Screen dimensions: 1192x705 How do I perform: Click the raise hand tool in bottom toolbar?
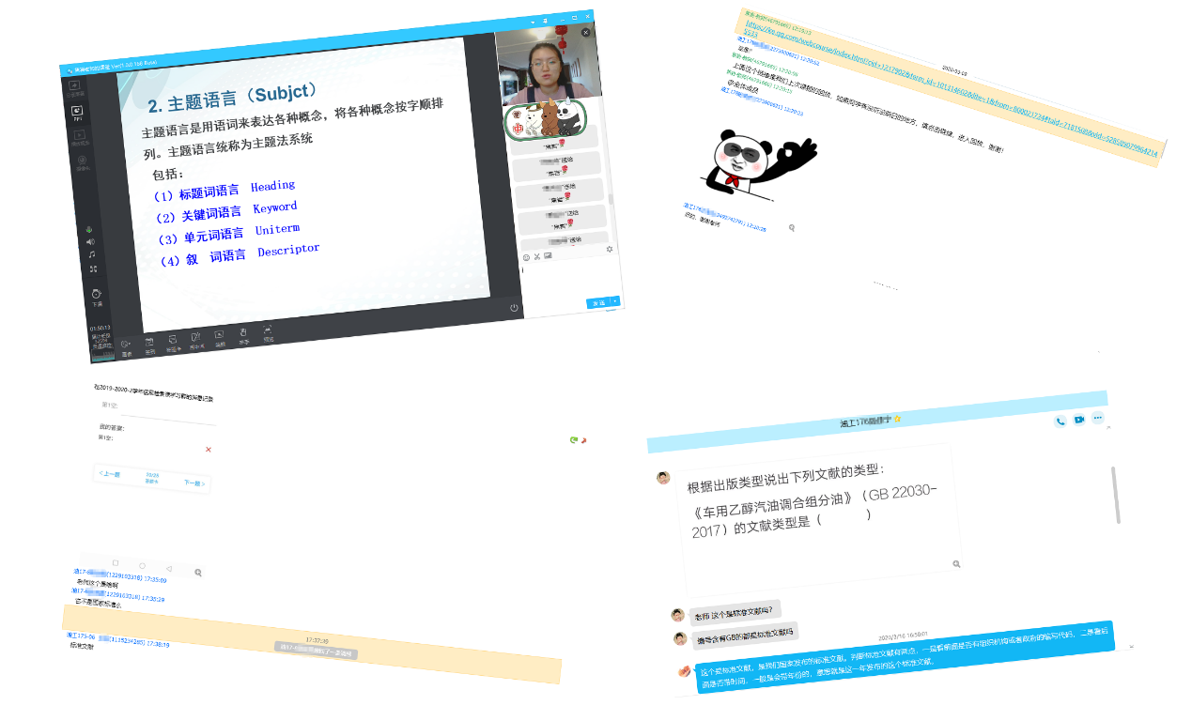coord(242,332)
